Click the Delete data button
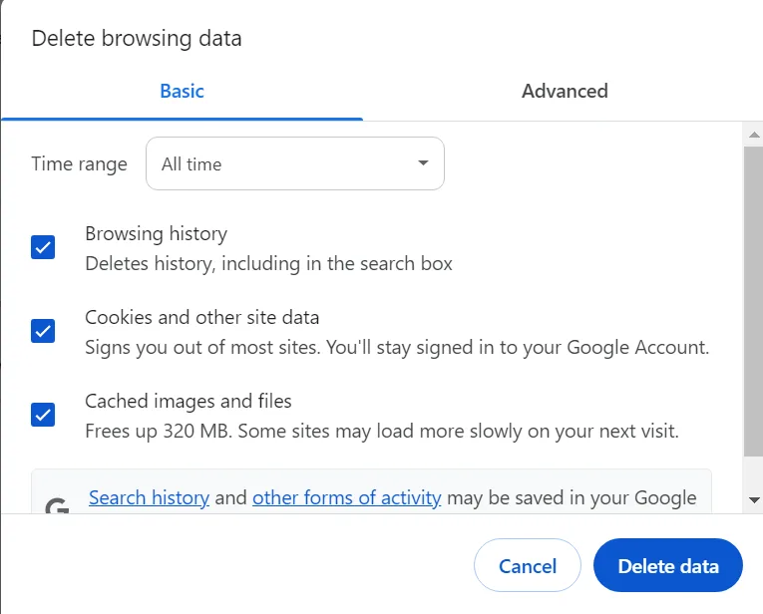763x614 pixels. 668,565
